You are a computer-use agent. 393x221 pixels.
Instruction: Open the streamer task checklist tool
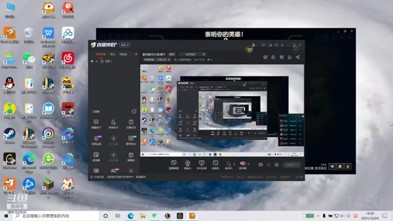click(131, 124)
